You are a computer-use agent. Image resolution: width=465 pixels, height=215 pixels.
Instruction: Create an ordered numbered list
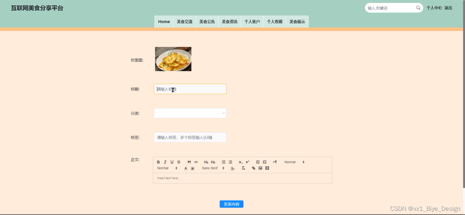pyautogui.click(x=223, y=162)
